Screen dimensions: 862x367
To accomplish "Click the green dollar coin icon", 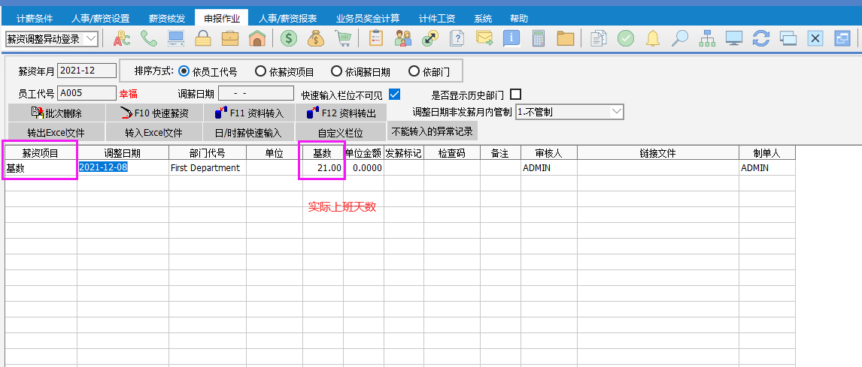I will click(x=289, y=38).
